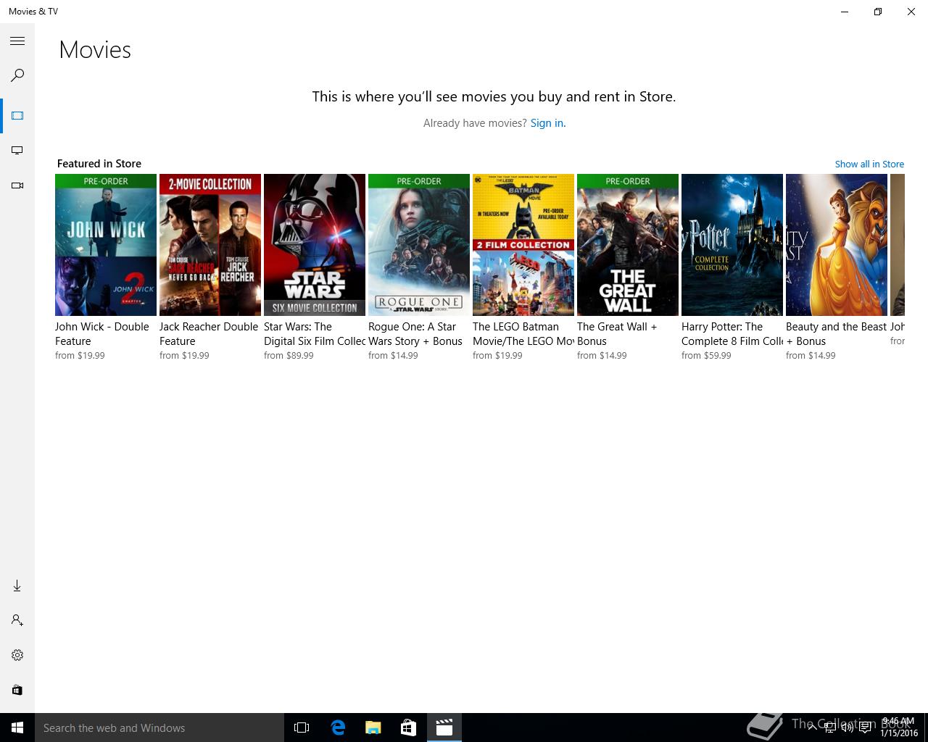Restore down the Movies & TV window
Image resolution: width=928 pixels, height=742 pixels.
point(878,12)
